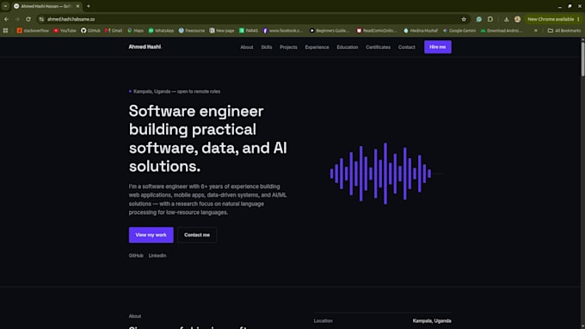Click the Ahmed Hashi site logo text
The image size is (585, 329).
(x=145, y=46)
